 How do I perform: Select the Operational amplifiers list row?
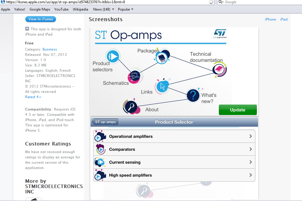174,136
